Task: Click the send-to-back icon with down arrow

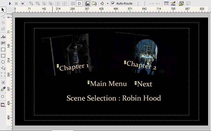Action: 51,3
